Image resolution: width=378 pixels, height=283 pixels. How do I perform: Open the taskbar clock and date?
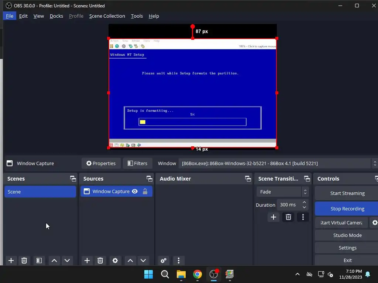click(x=351, y=274)
